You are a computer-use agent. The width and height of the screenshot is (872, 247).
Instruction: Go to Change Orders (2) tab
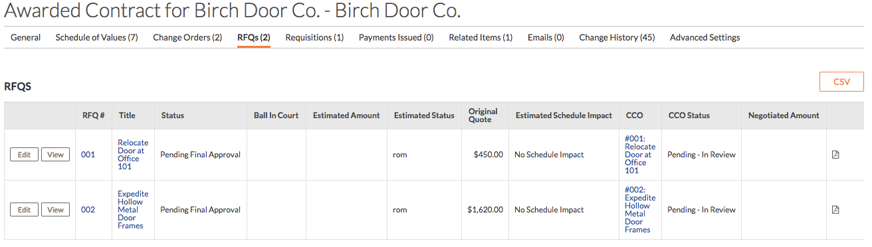pyautogui.click(x=187, y=38)
